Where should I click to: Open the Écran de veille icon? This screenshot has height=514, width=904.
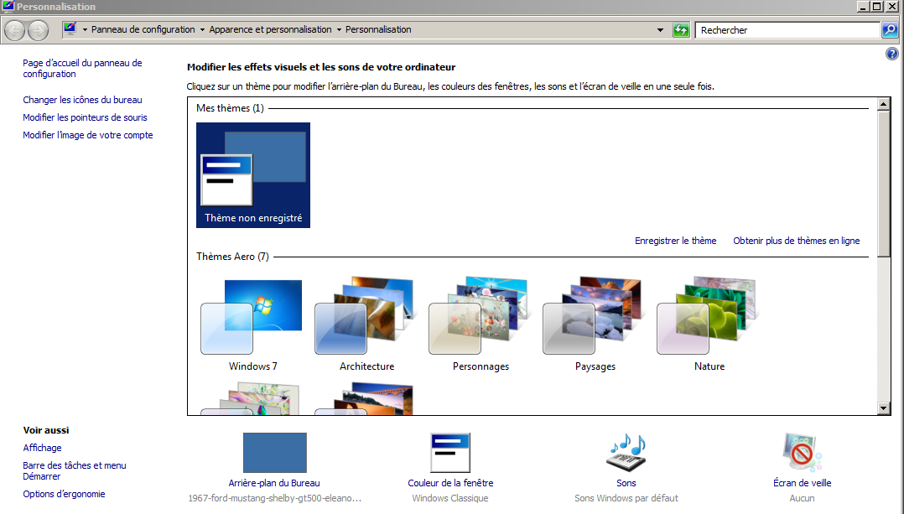coord(802,452)
